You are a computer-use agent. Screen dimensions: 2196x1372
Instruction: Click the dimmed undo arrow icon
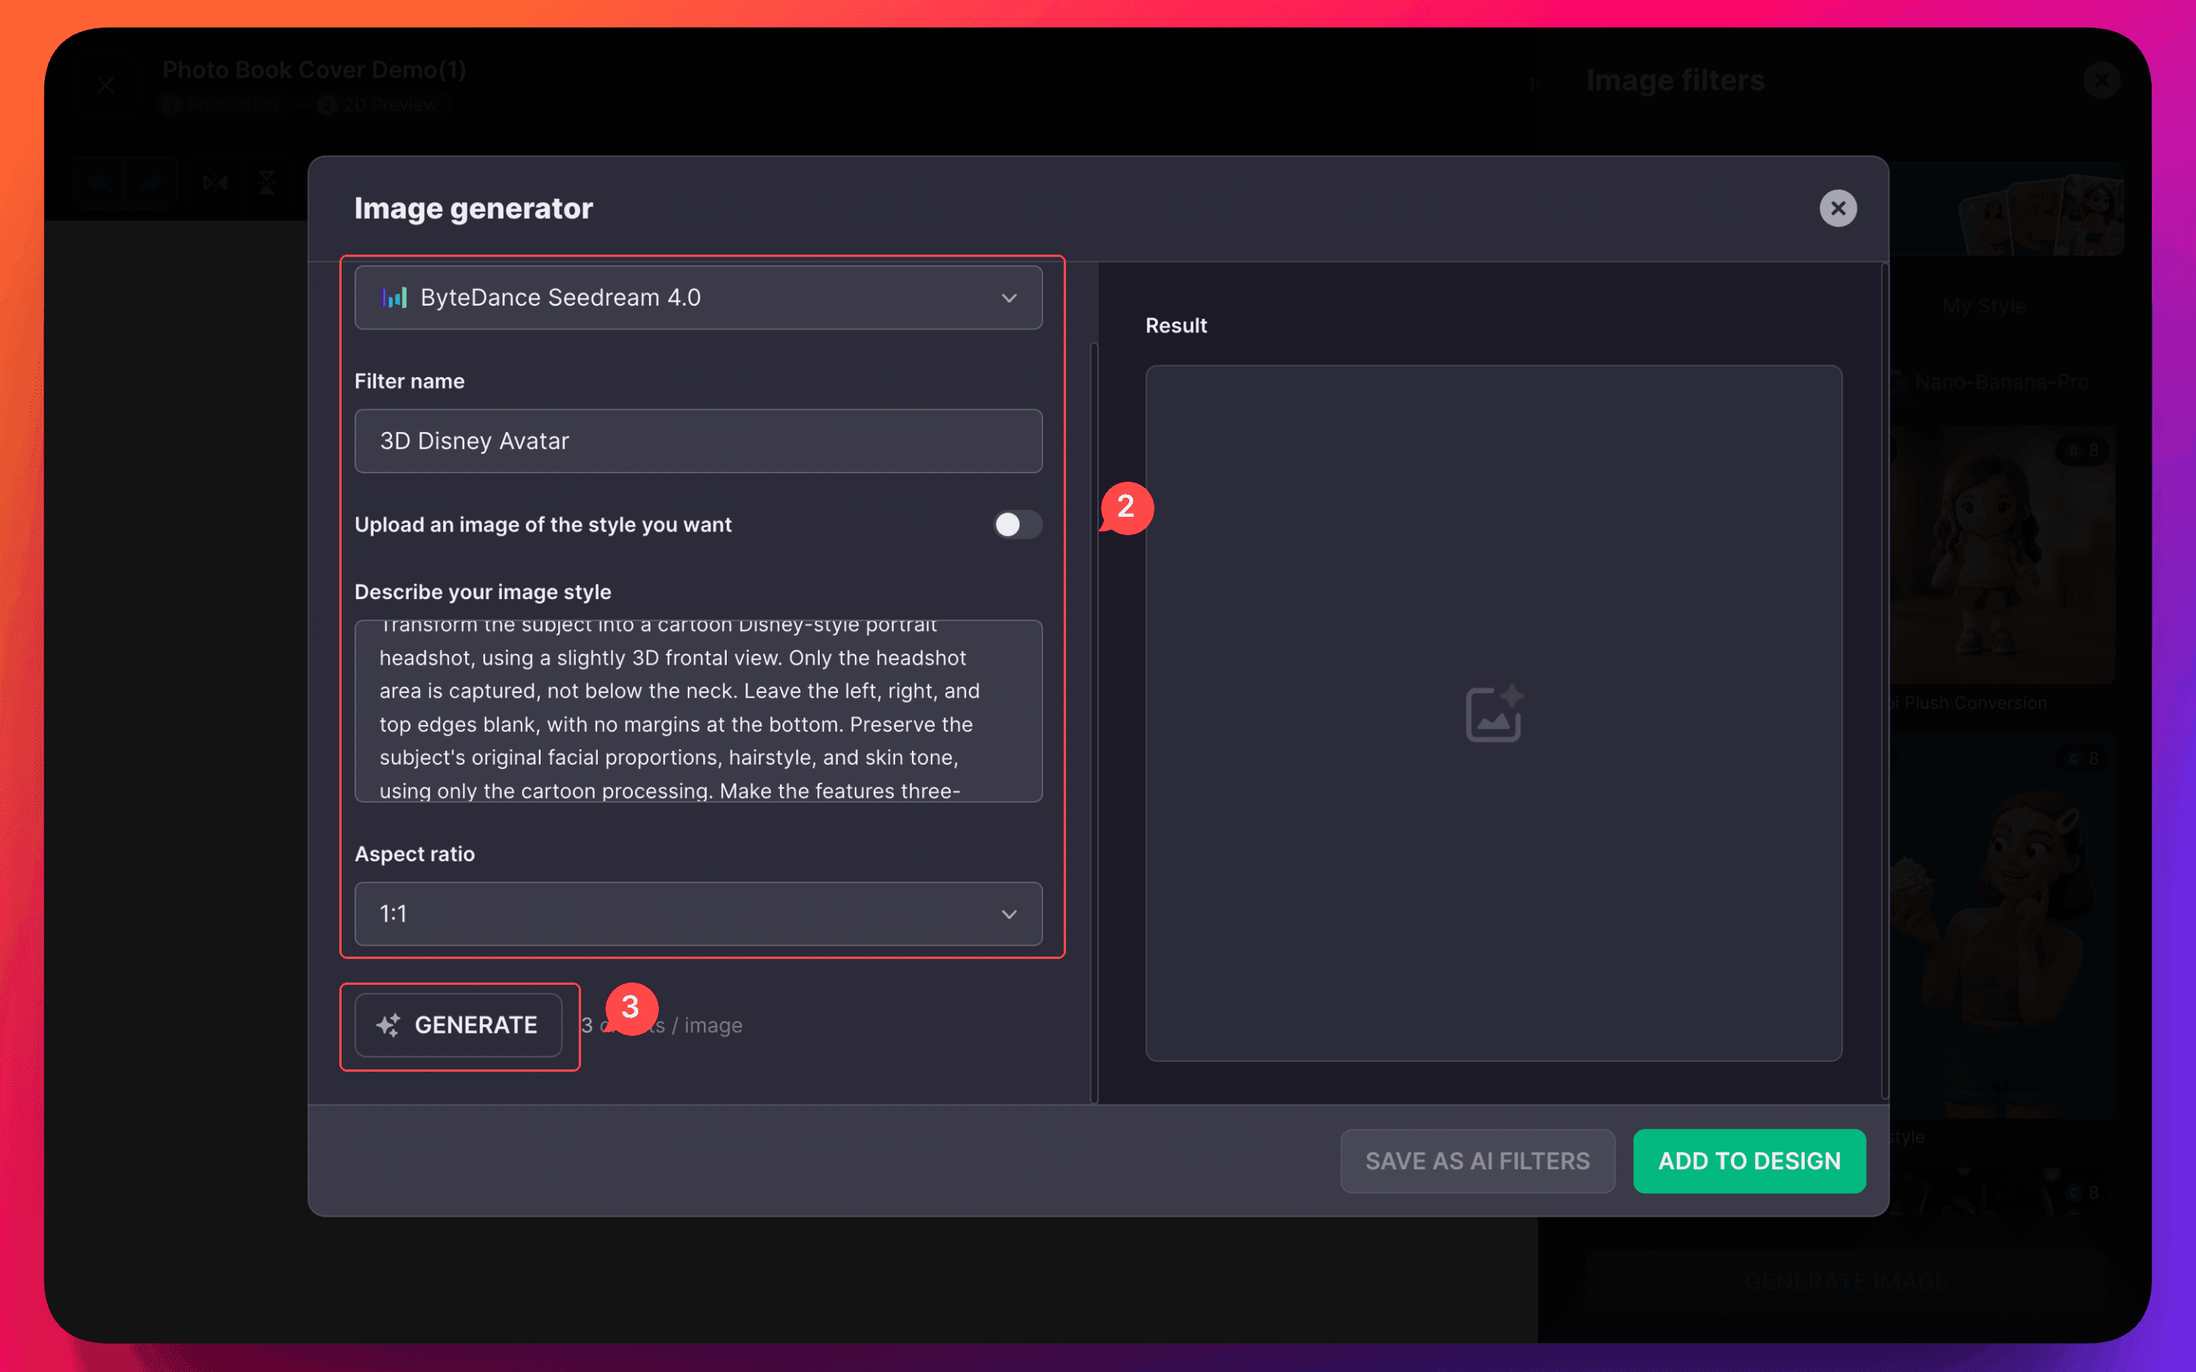100,183
